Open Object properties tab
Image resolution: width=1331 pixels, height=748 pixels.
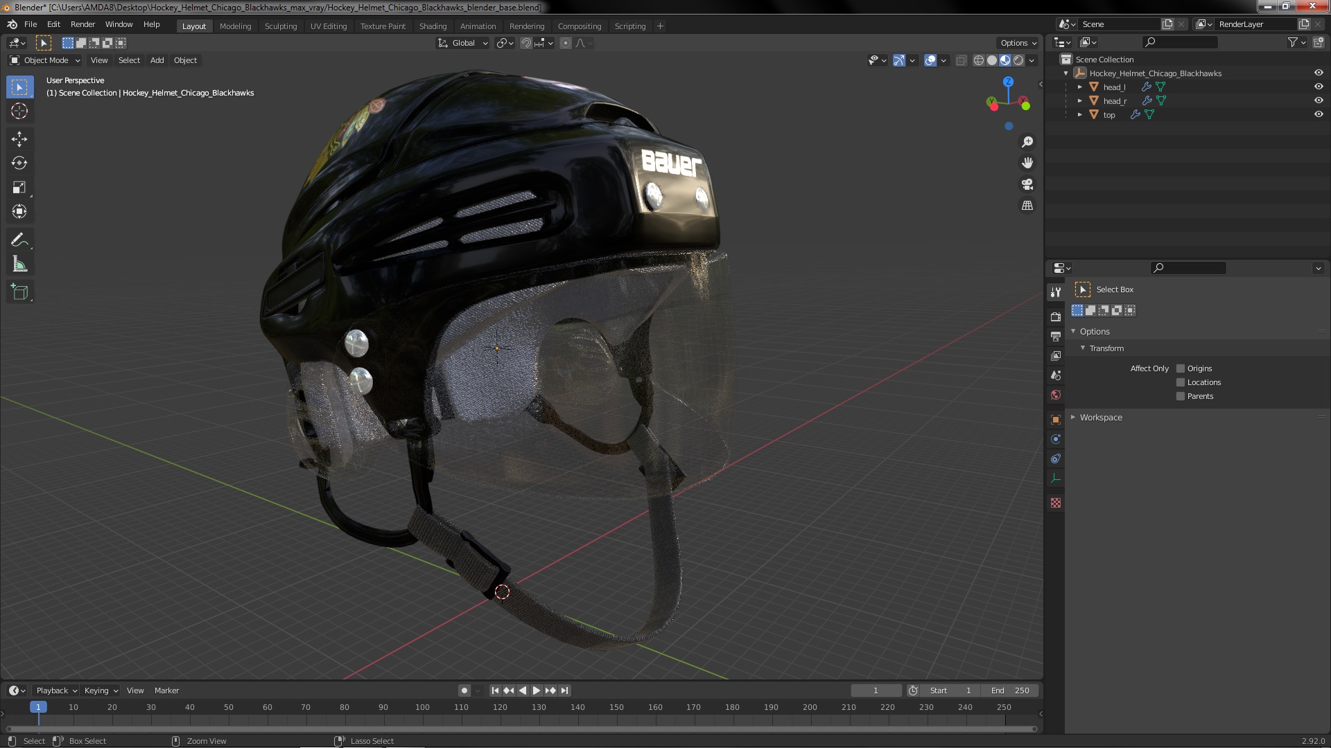point(1056,420)
